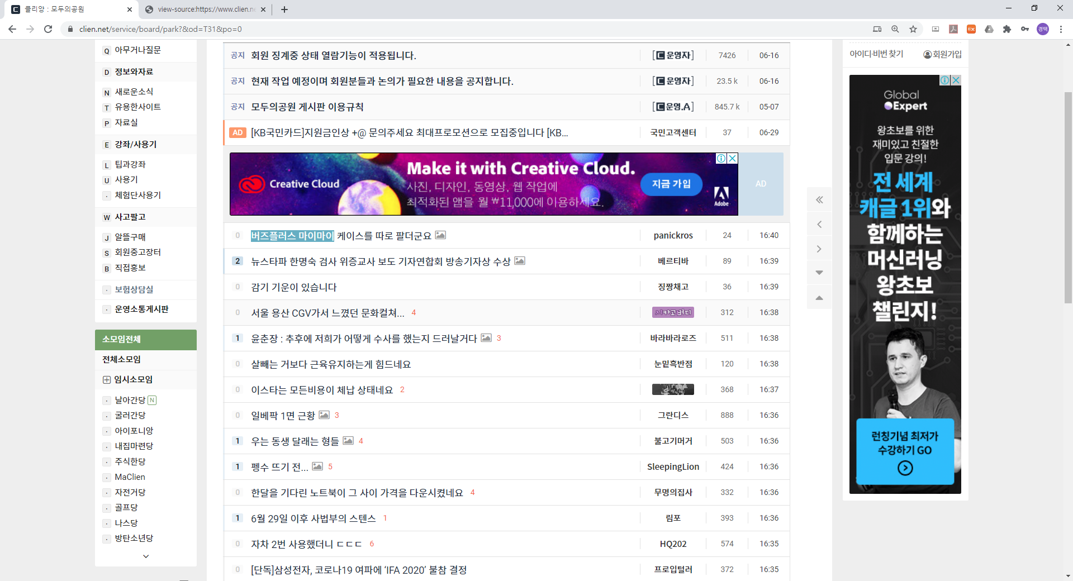Click image icon on 버즈플러스 마이마이 post
Image resolution: width=1073 pixels, height=581 pixels.
tap(440, 235)
